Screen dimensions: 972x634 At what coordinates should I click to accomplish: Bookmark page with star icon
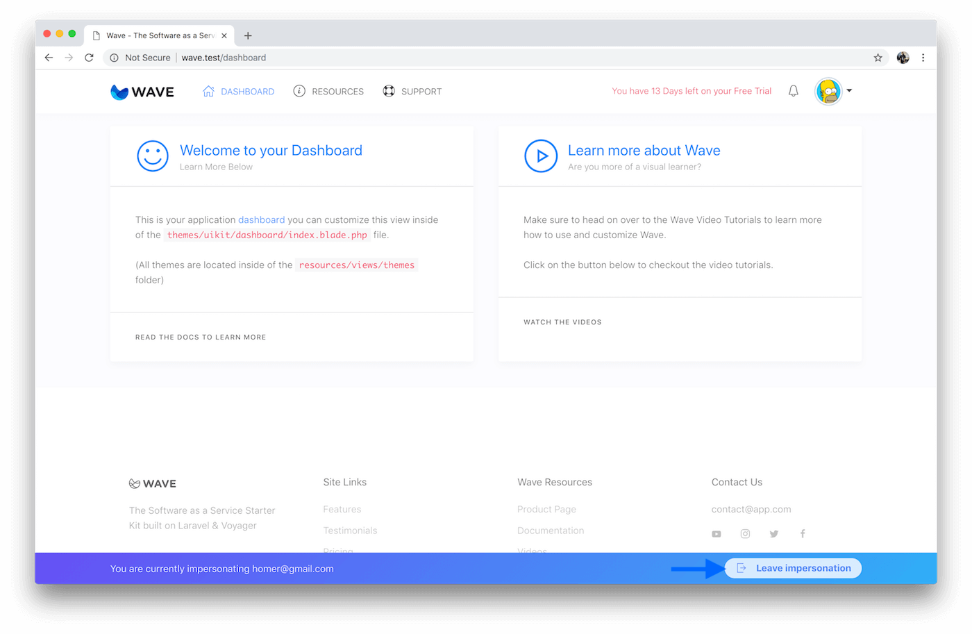point(878,58)
